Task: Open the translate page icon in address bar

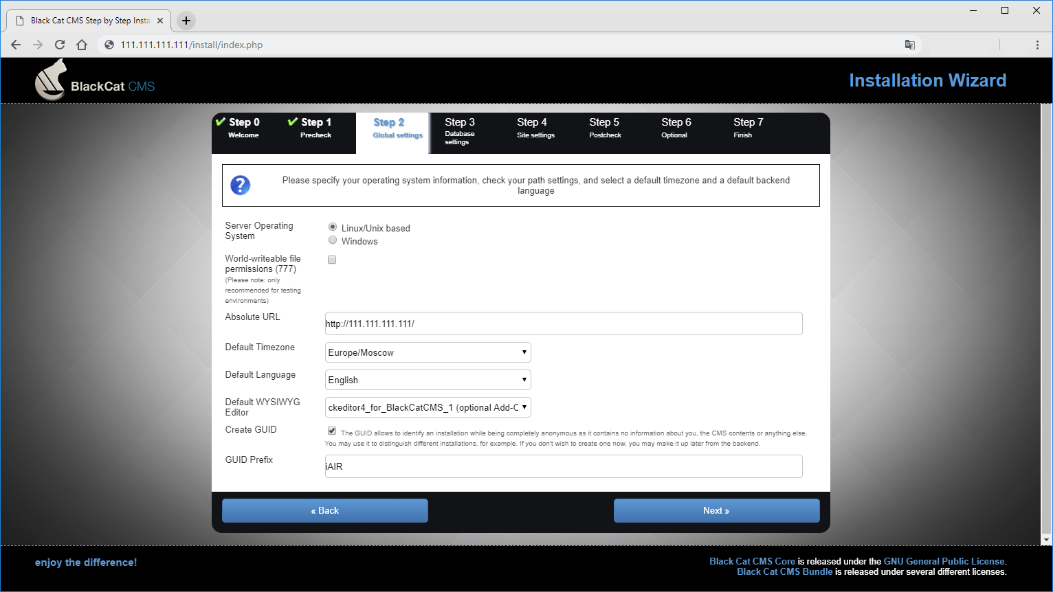Action: 909,45
